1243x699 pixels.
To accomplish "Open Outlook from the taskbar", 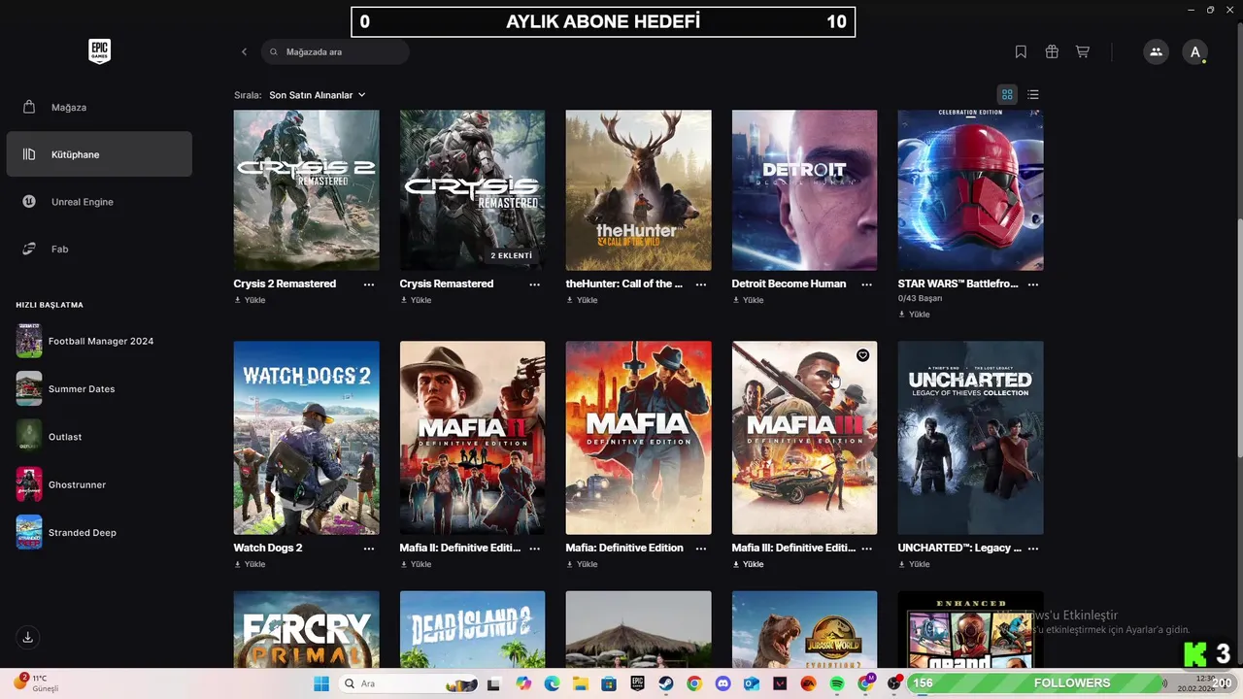I will [751, 683].
